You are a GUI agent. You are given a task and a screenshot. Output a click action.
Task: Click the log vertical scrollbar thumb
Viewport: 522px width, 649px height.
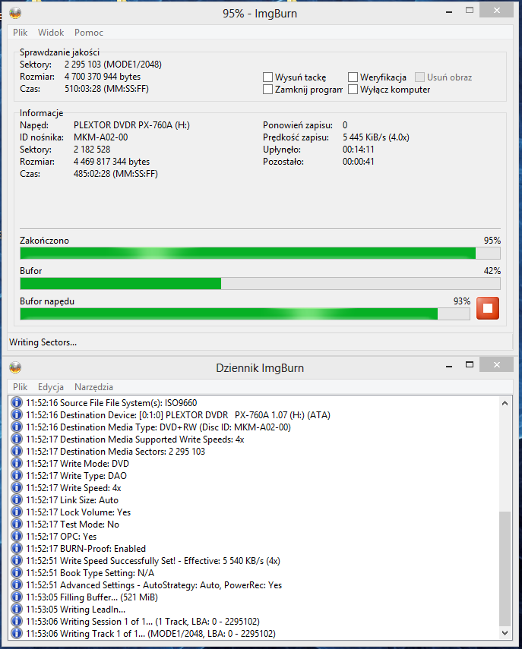pos(505,569)
